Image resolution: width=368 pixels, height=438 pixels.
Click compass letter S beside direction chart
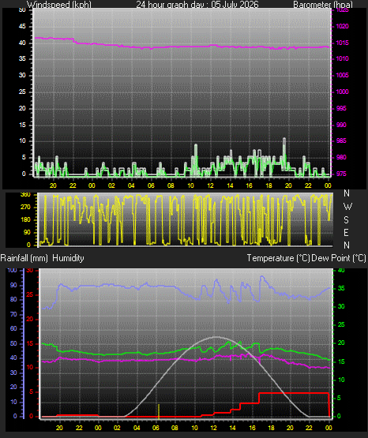[x=346, y=220]
